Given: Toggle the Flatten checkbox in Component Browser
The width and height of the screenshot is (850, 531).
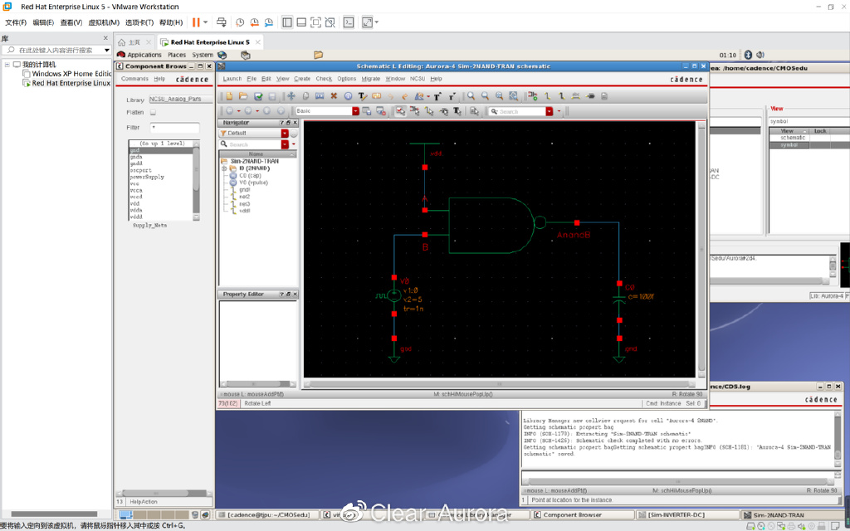Looking at the screenshot, I should pos(153,113).
